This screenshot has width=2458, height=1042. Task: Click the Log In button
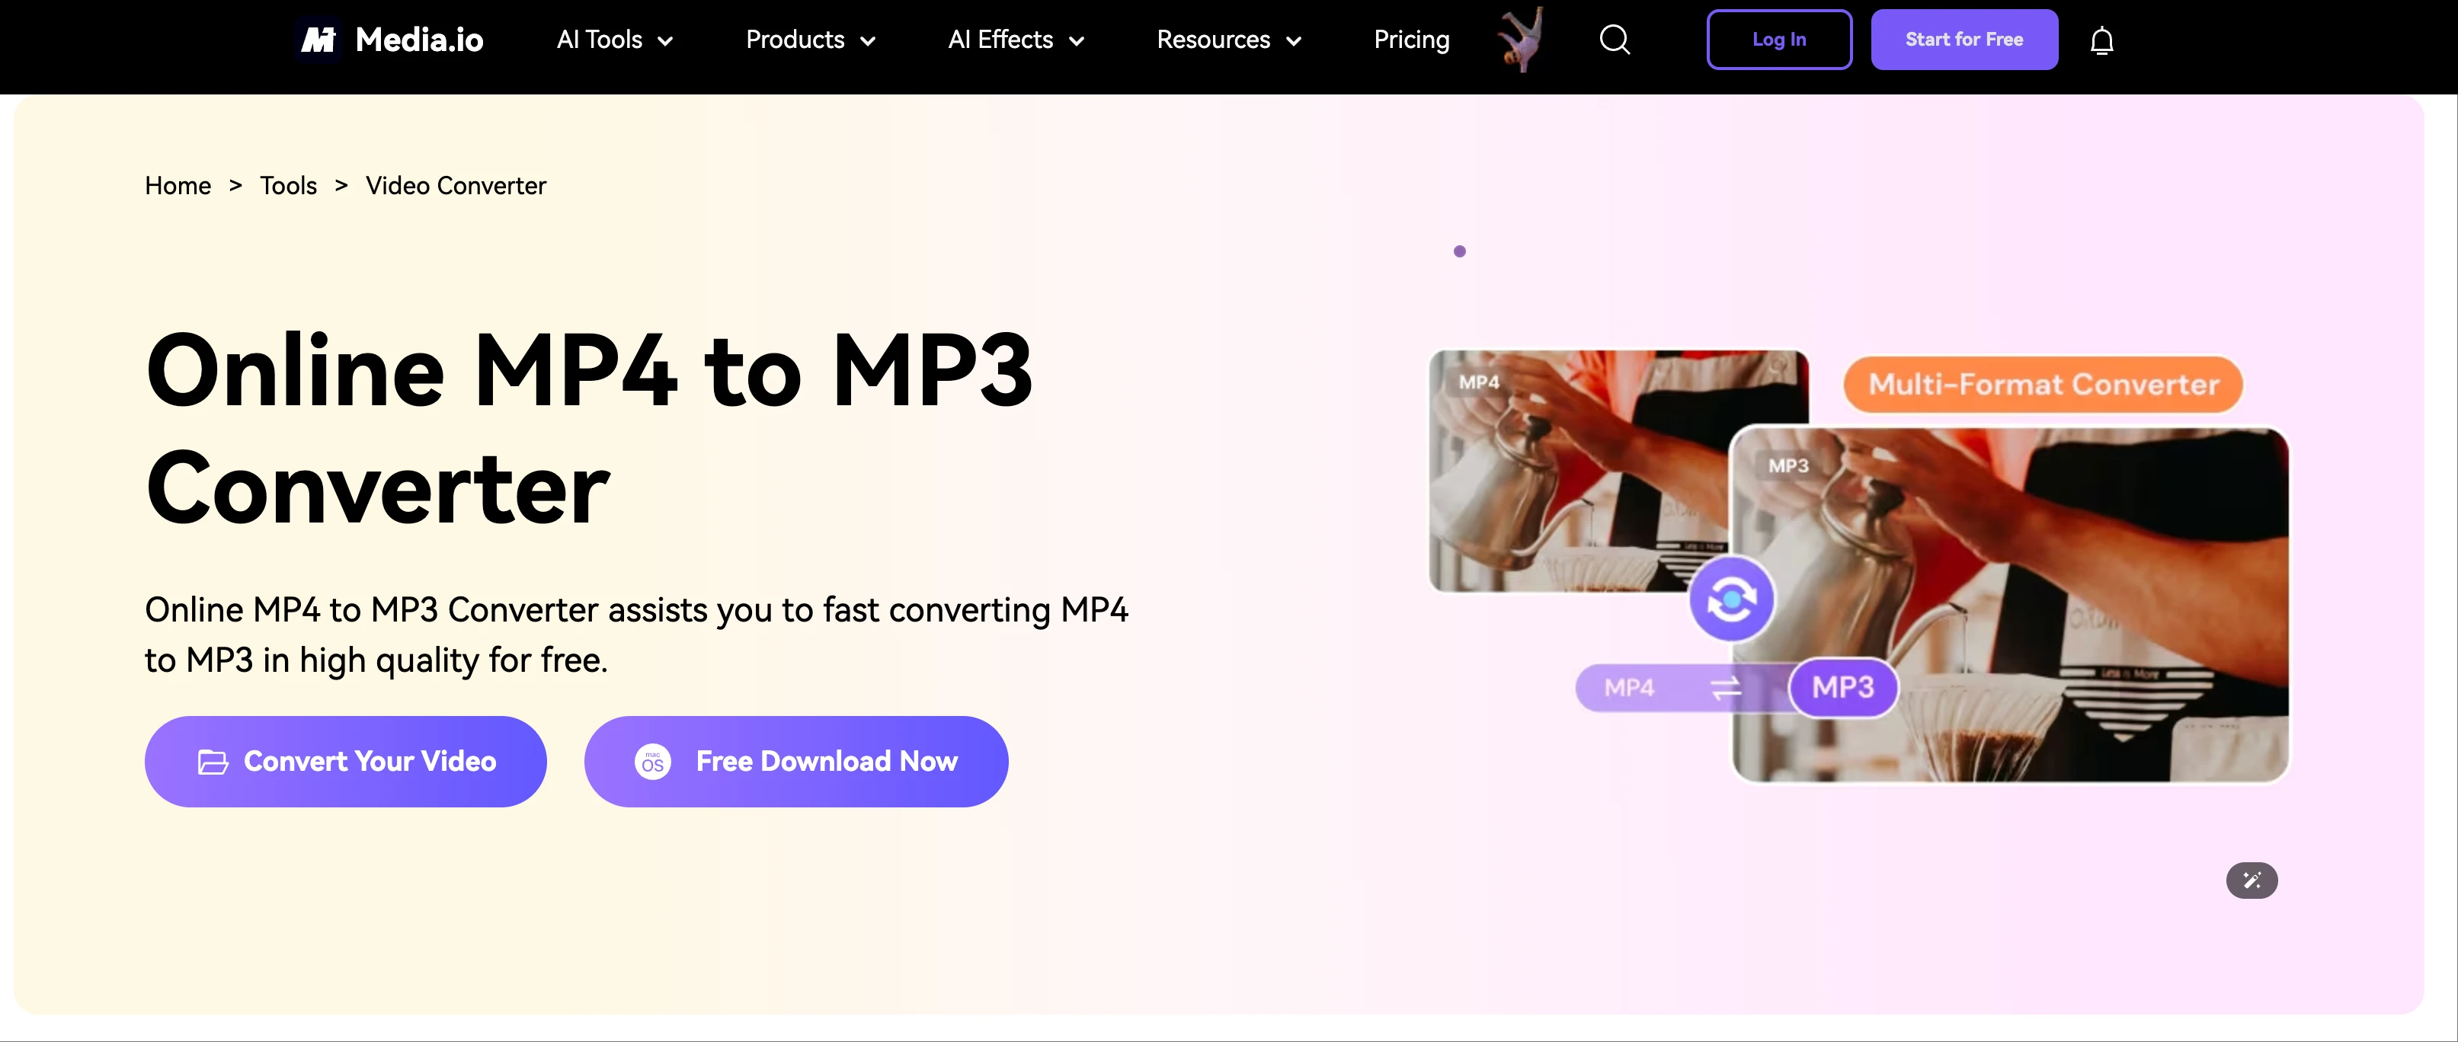pos(1778,39)
